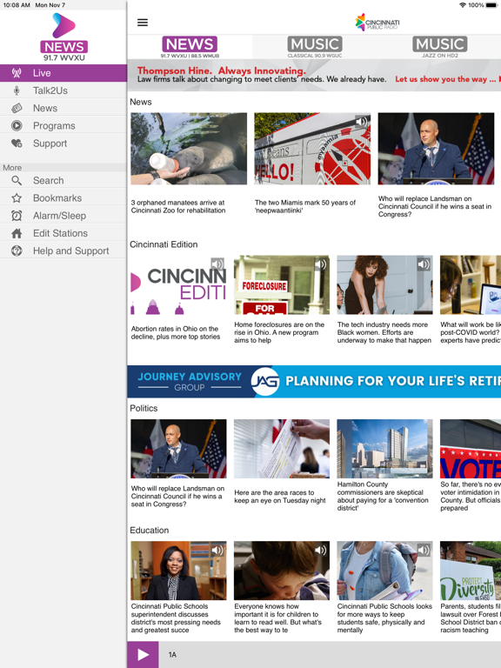The height and width of the screenshot is (668, 501).
Task: Tap the Edit Stations house icon
Action: [x=17, y=233]
